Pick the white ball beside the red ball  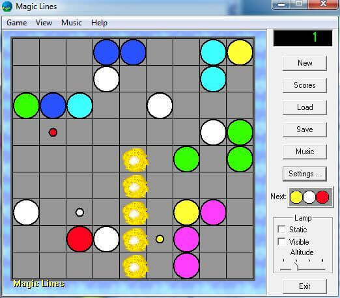click(x=106, y=239)
